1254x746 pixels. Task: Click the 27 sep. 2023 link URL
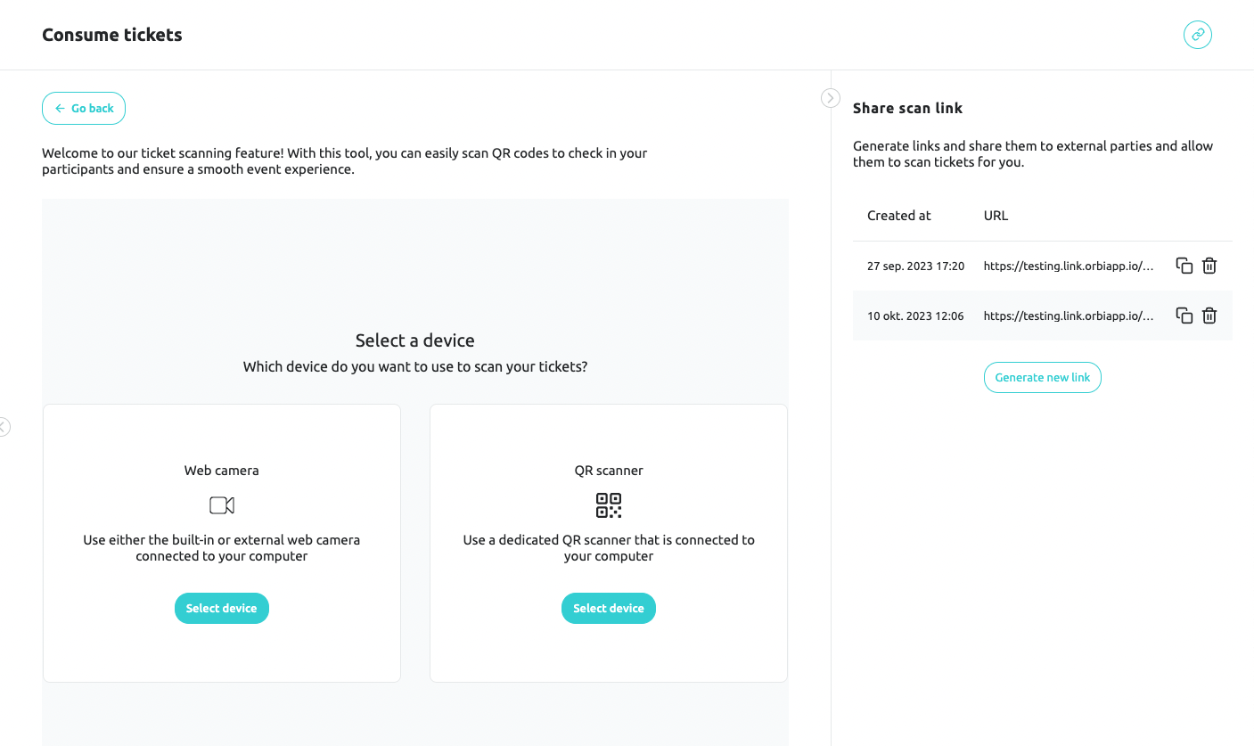click(1069, 266)
